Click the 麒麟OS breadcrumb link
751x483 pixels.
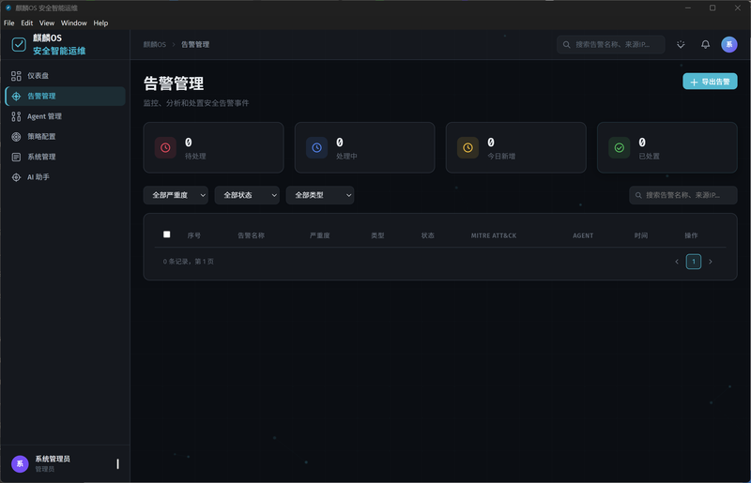click(x=155, y=44)
